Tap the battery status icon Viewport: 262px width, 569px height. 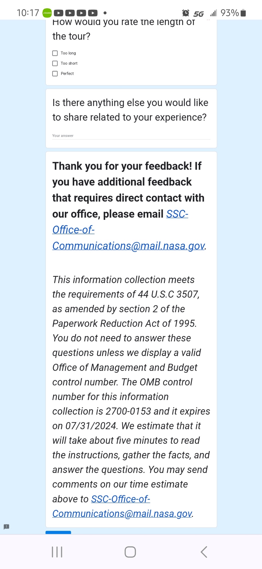[243, 13]
